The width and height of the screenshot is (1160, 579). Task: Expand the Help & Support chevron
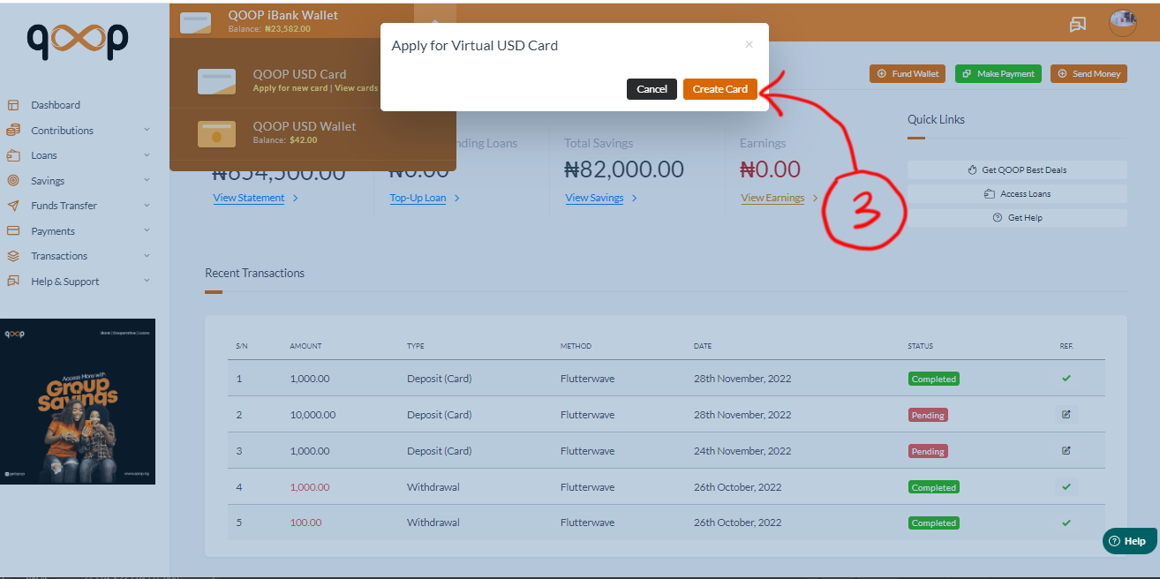(x=147, y=282)
